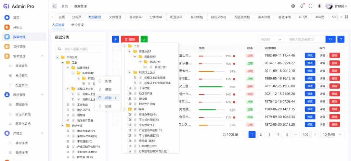This screenshot has width=351, height=161.
Task: Switch to the 单位管理 sub-tab
Action: (x=77, y=25)
